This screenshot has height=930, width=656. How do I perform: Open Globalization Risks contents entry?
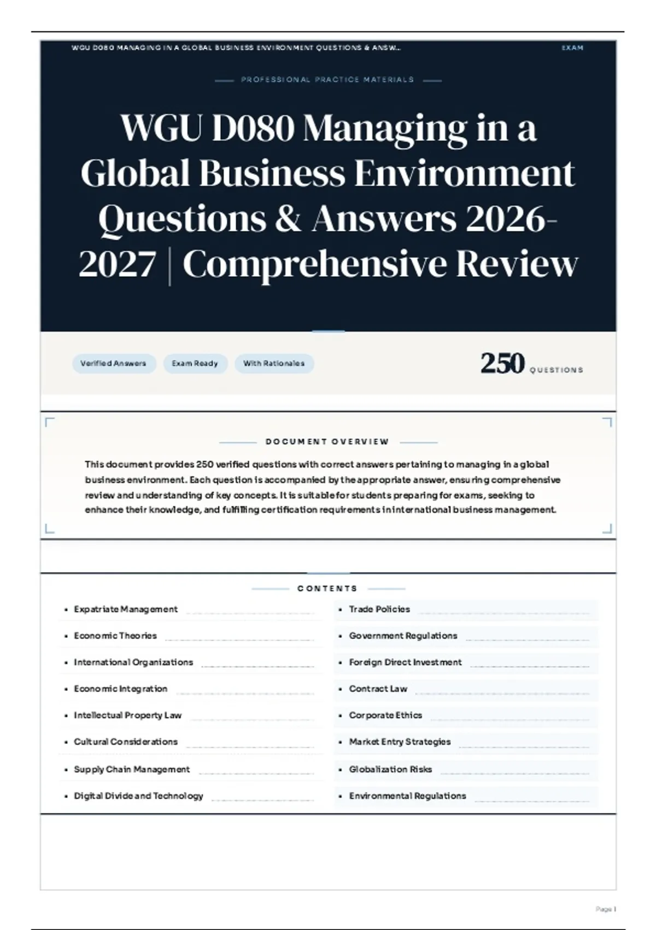coord(466,769)
